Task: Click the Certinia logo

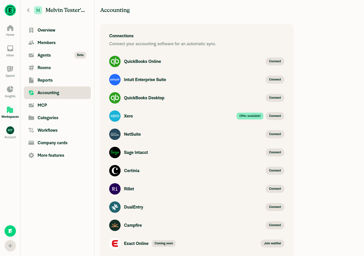Action: coord(115,171)
